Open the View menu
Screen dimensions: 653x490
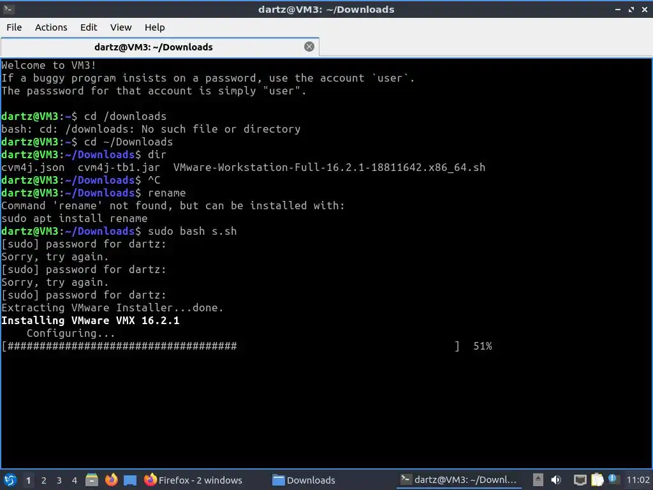[x=121, y=27]
